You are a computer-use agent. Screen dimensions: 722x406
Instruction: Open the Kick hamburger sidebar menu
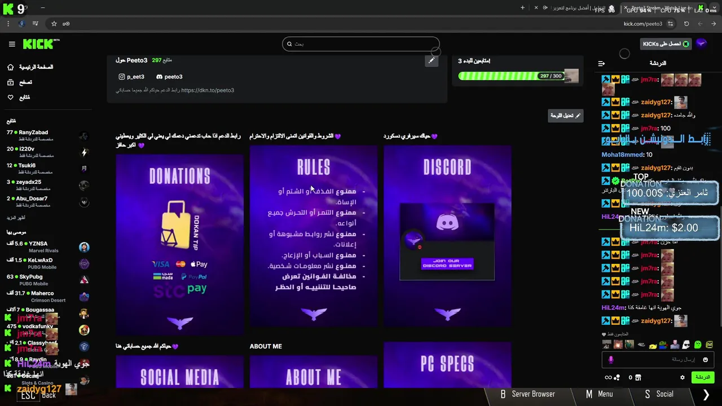click(x=12, y=44)
